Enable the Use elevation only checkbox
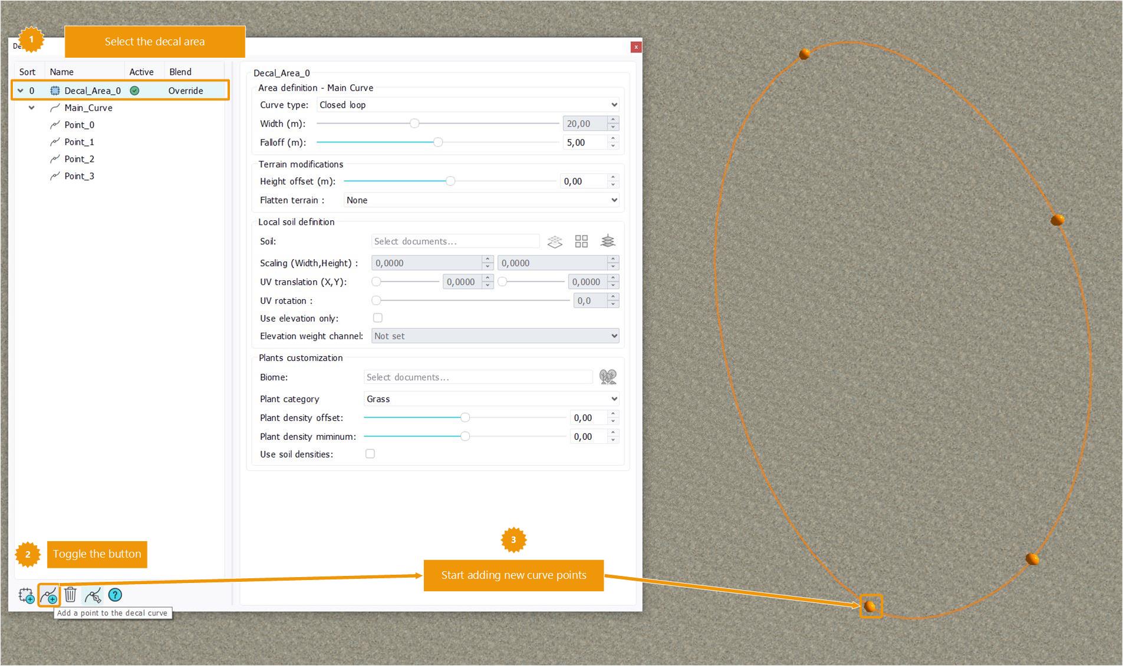 point(378,318)
